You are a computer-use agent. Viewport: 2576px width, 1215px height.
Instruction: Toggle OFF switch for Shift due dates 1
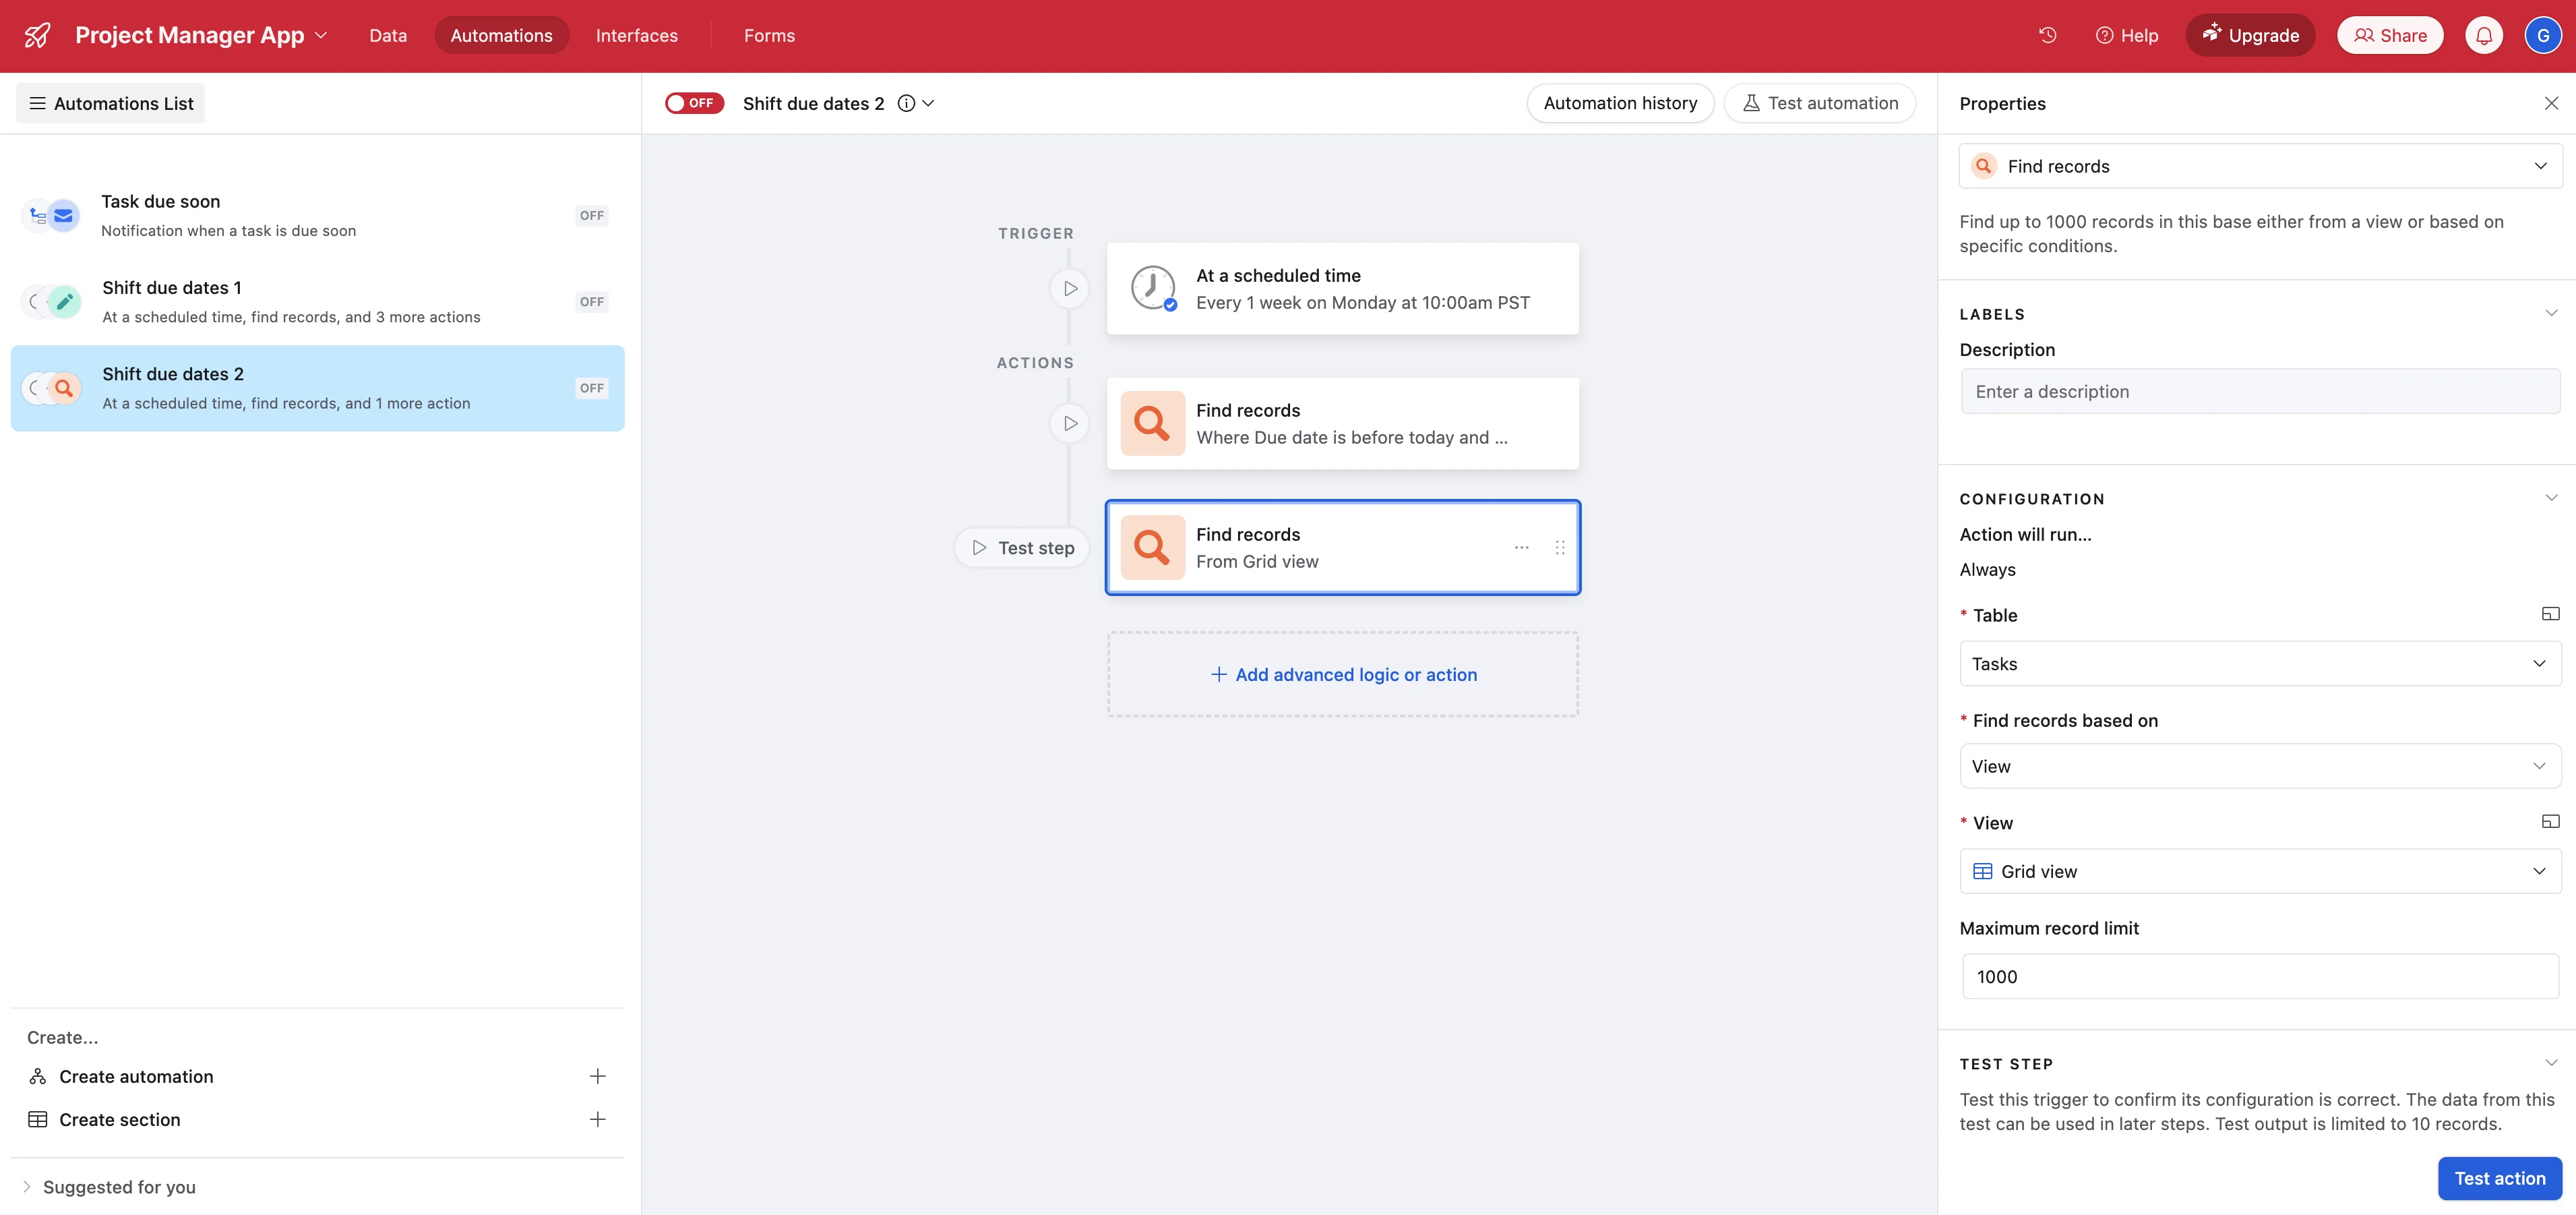pos(591,301)
